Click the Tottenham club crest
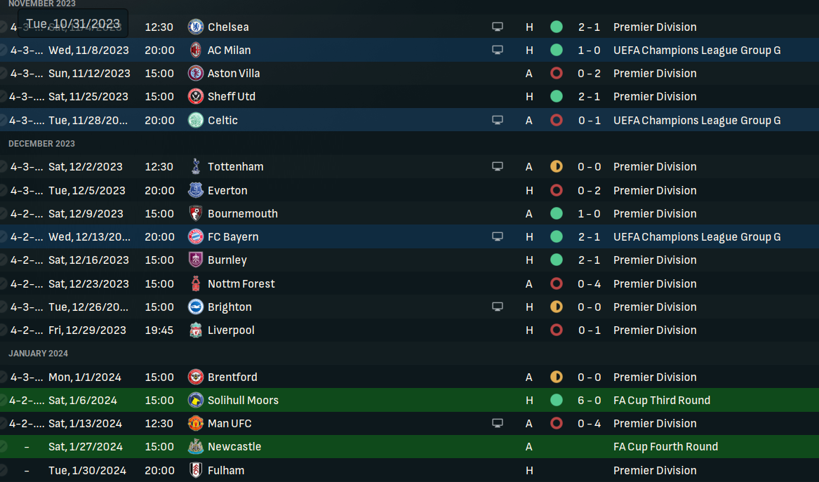Image resolution: width=819 pixels, height=482 pixels. click(x=195, y=166)
